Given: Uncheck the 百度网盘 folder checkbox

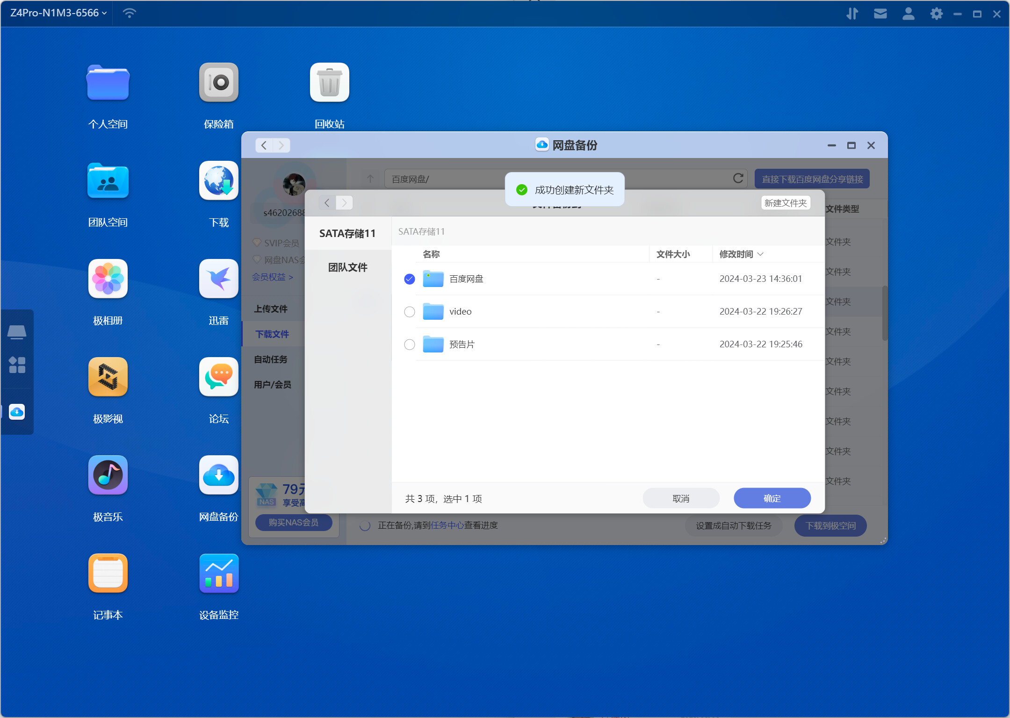Looking at the screenshot, I should (409, 279).
